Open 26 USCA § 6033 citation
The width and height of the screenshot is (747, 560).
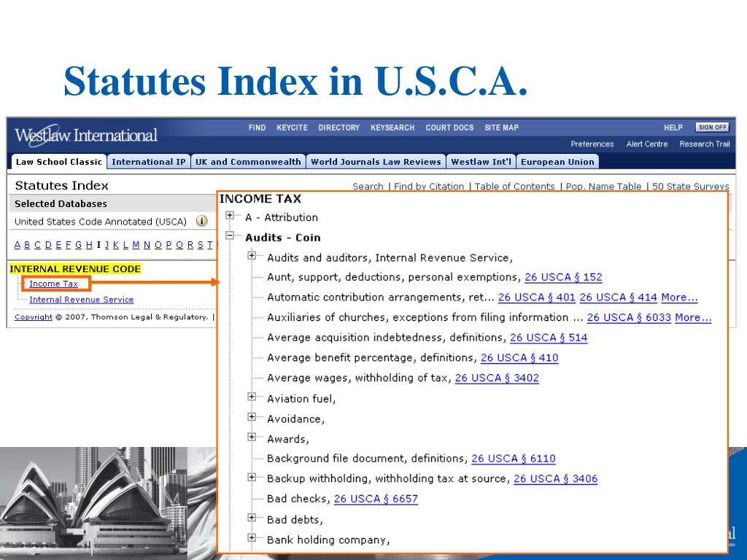point(629,317)
